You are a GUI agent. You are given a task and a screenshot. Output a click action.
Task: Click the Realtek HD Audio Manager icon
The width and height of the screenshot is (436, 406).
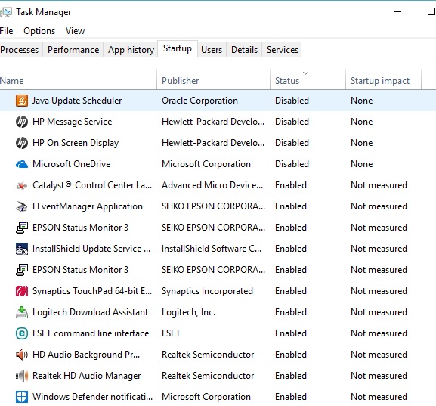click(x=22, y=376)
